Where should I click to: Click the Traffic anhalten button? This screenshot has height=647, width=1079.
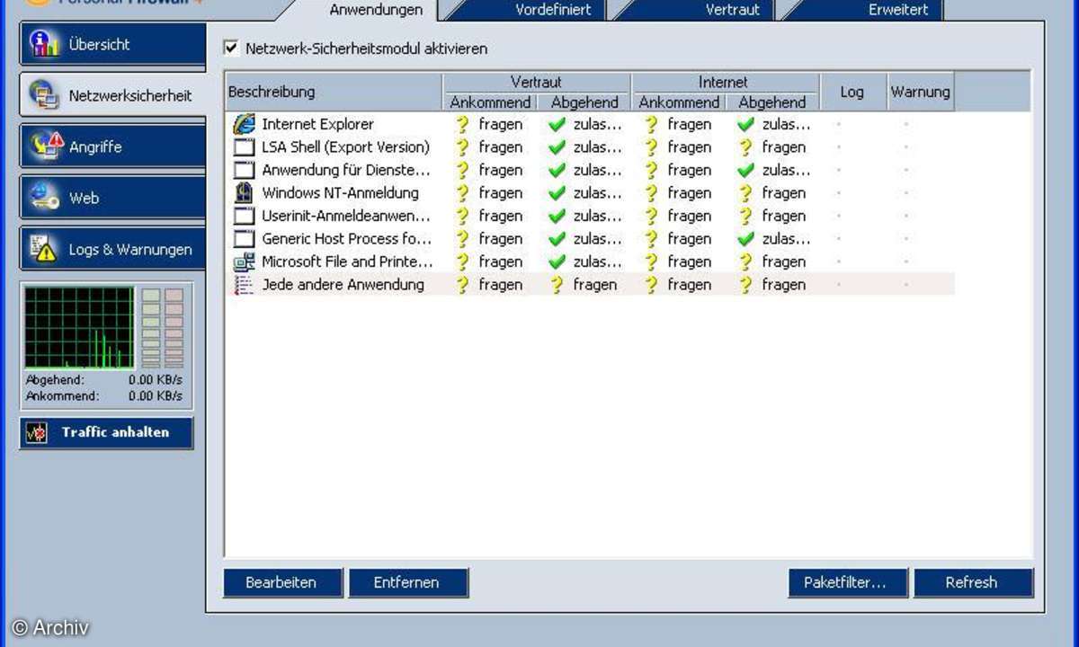point(106,432)
